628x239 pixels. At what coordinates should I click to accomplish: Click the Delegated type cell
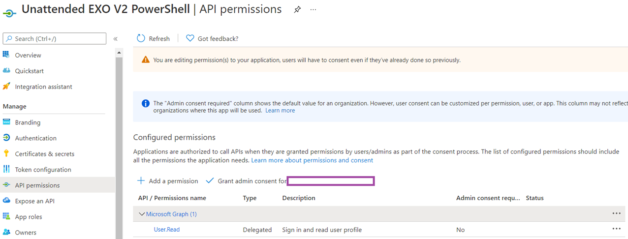[257, 230]
